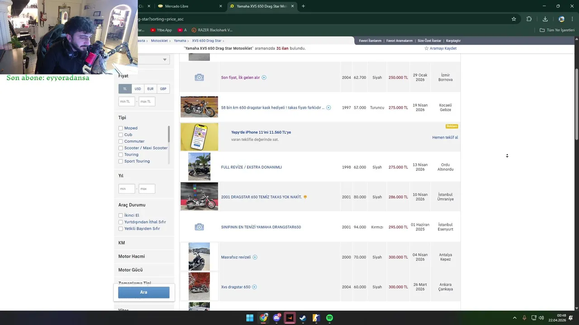
Task: Open 2001 DRAGSTAR 650 TEMİZ listing
Action: [x=261, y=197]
